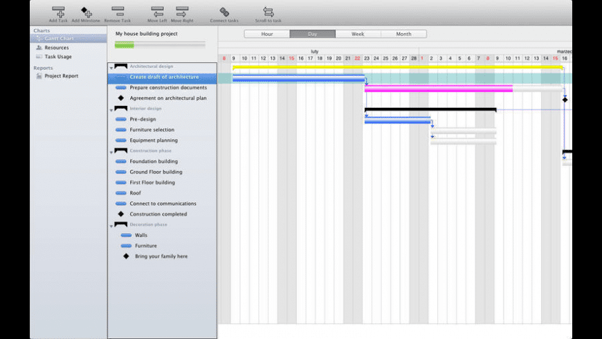Image resolution: width=602 pixels, height=339 pixels.
Task: Select the Furniture selection task row
Action: pyautogui.click(x=163, y=130)
